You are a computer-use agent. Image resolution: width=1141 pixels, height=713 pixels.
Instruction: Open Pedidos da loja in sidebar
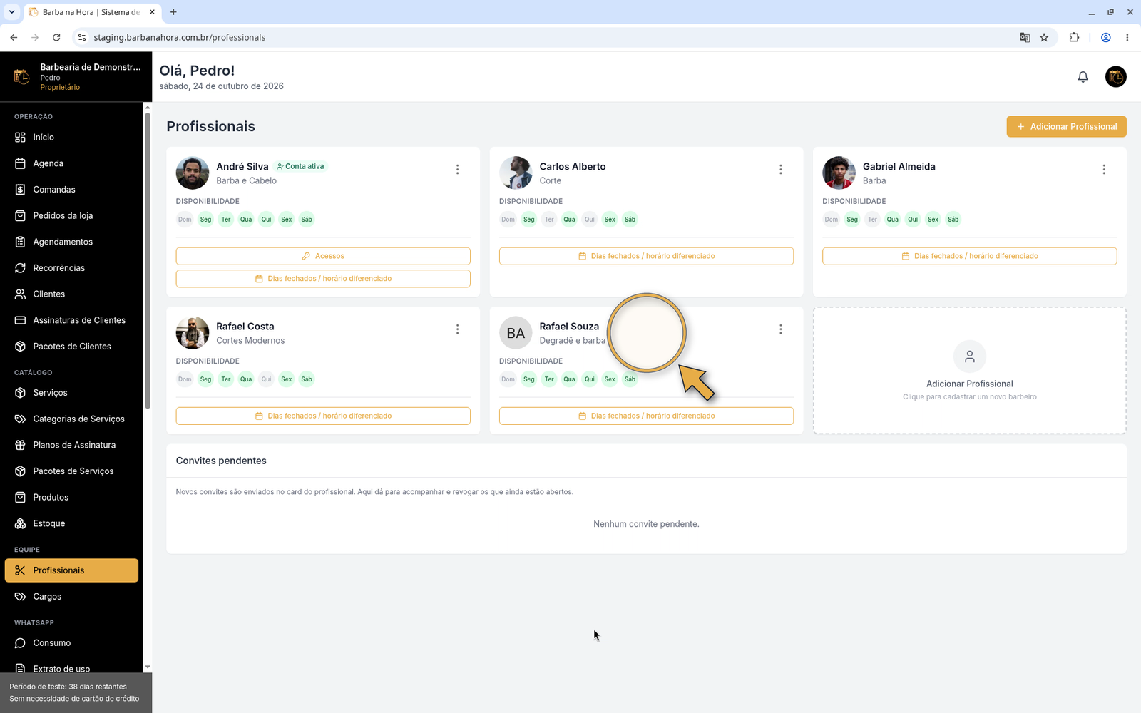click(71, 215)
